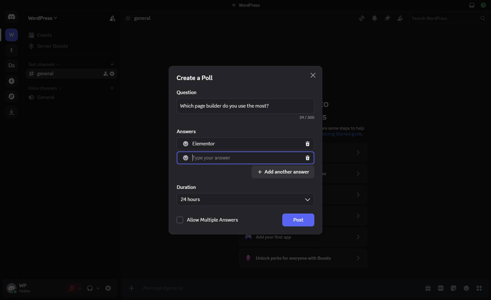This screenshot has height=300, width=491.
Task: Click the Add a Server plus icon
Action: coord(12,81)
